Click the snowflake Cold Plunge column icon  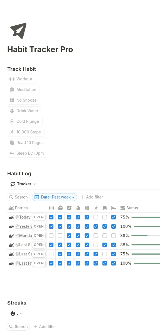click(x=87, y=208)
